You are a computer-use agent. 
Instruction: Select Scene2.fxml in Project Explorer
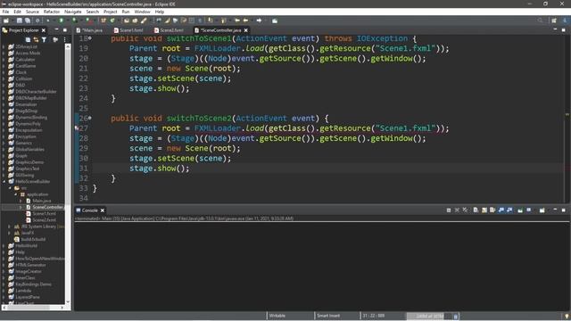pos(44,220)
